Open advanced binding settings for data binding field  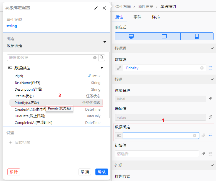(x=210, y=136)
